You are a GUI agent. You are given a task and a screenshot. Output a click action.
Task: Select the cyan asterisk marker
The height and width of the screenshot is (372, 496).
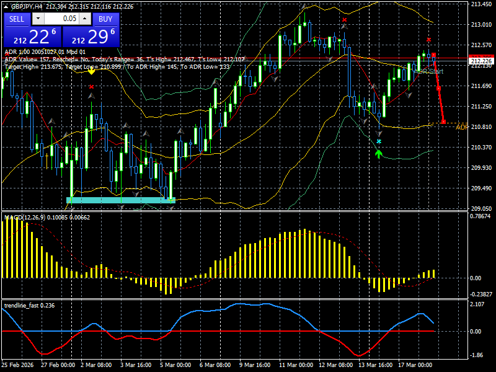click(379, 141)
